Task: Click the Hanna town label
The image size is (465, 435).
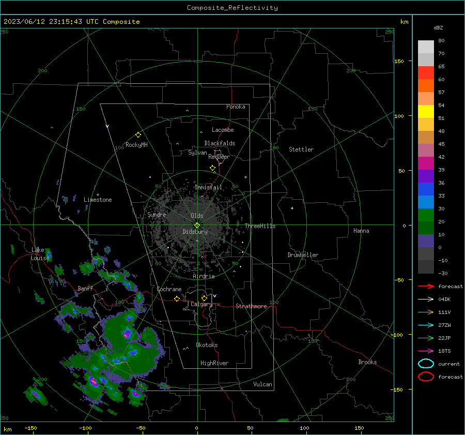Action: click(361, 231)
